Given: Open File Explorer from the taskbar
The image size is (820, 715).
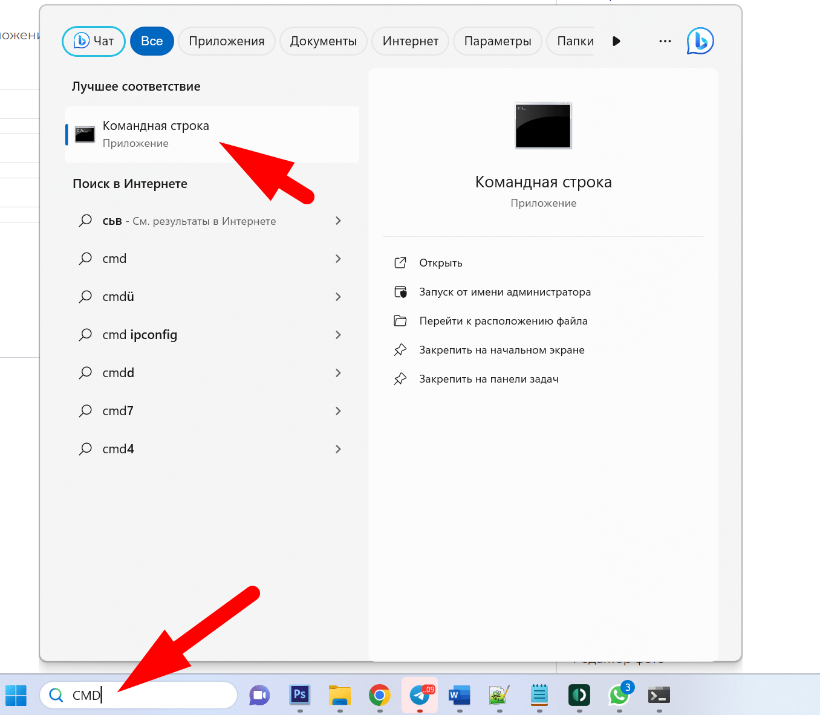Looking at the screenshot, I should (x=339, y=695).
